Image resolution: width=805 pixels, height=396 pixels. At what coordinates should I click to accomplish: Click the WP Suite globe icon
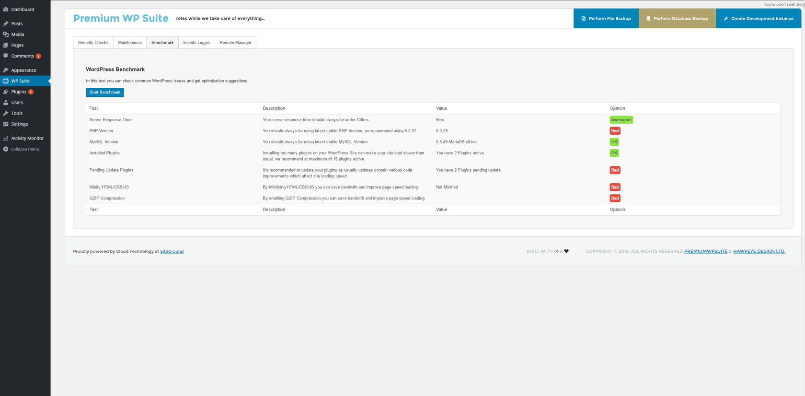(6, 81)
